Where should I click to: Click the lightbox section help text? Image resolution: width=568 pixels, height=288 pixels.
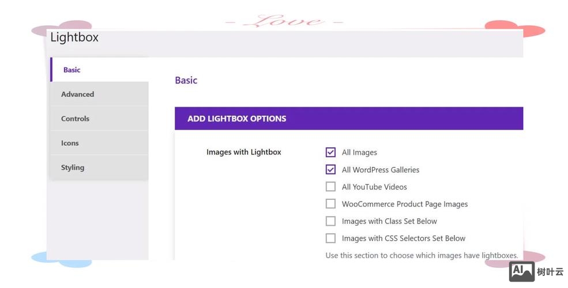[421, 255]
